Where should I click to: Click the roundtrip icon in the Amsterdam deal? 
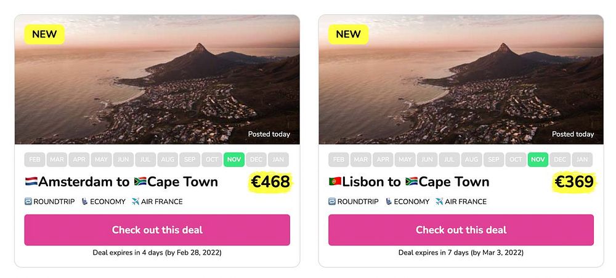coord(28,202)
